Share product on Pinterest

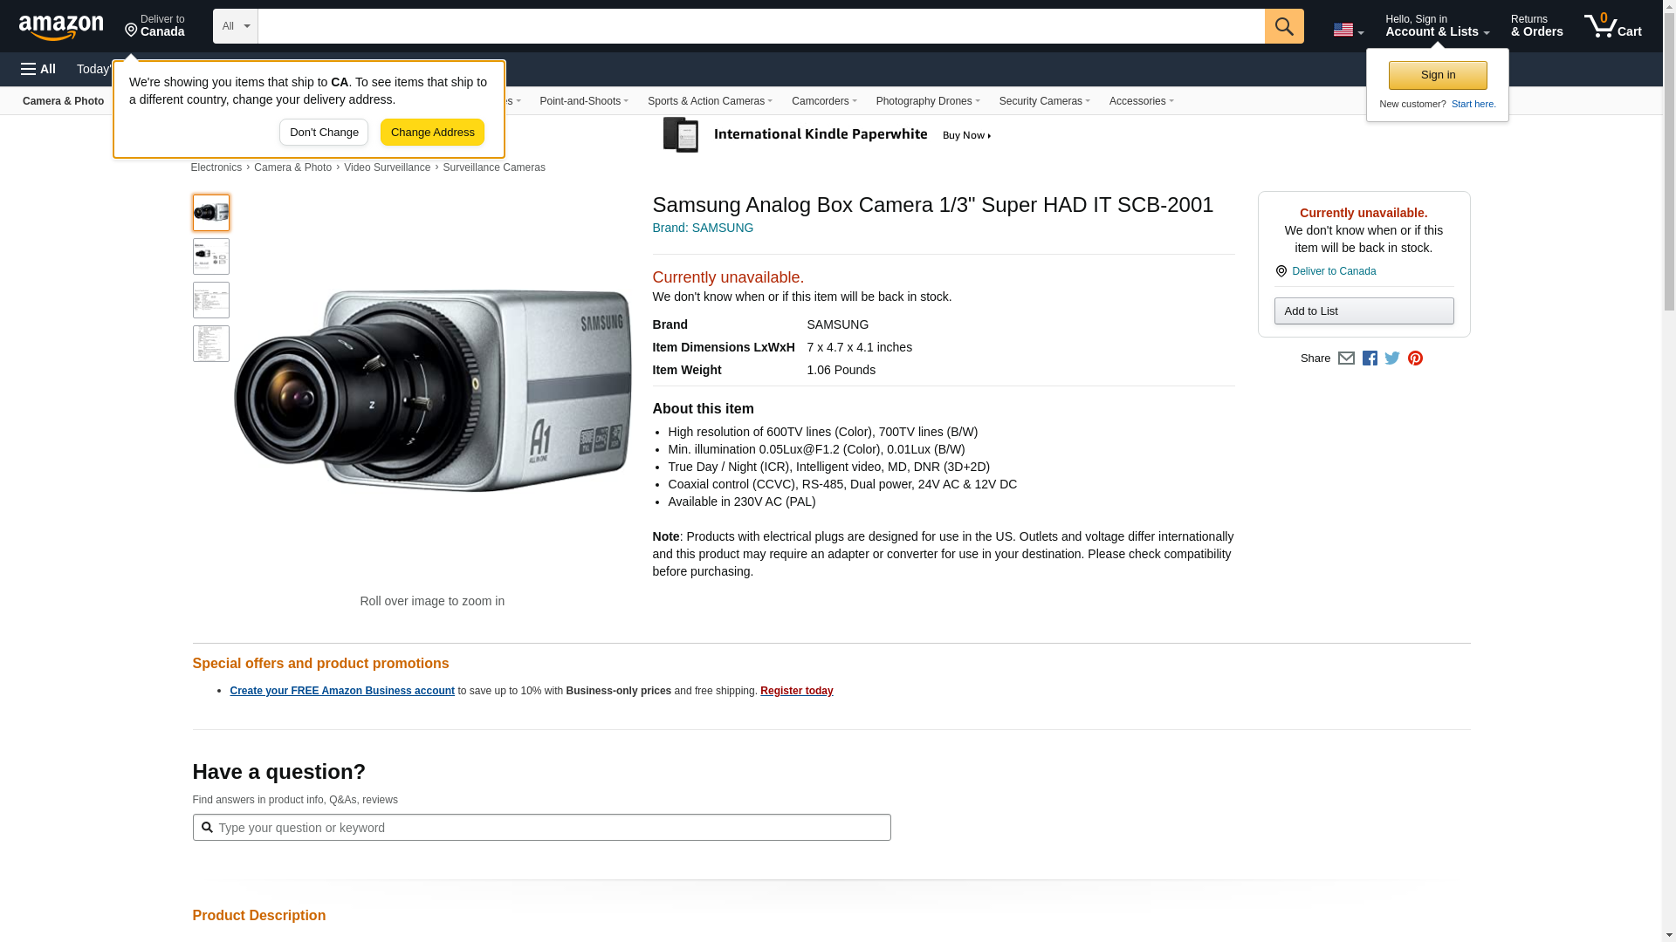(x=1415, y=358)
